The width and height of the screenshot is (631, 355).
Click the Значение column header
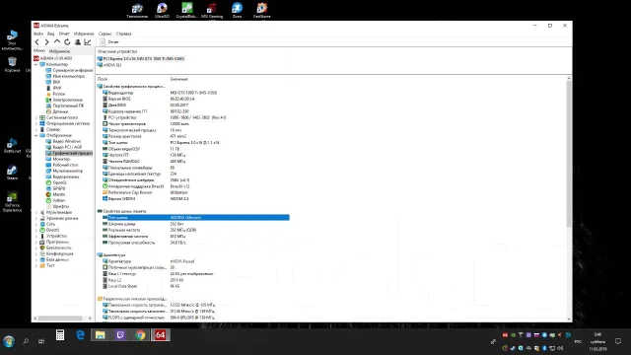click(178, 79)
